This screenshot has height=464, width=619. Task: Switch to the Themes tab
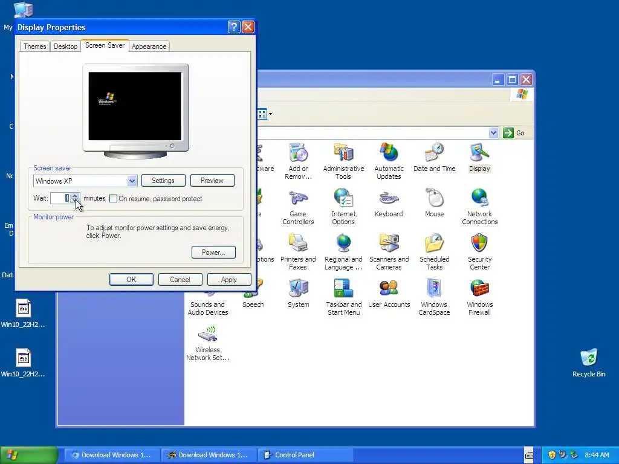pos(34,46)
